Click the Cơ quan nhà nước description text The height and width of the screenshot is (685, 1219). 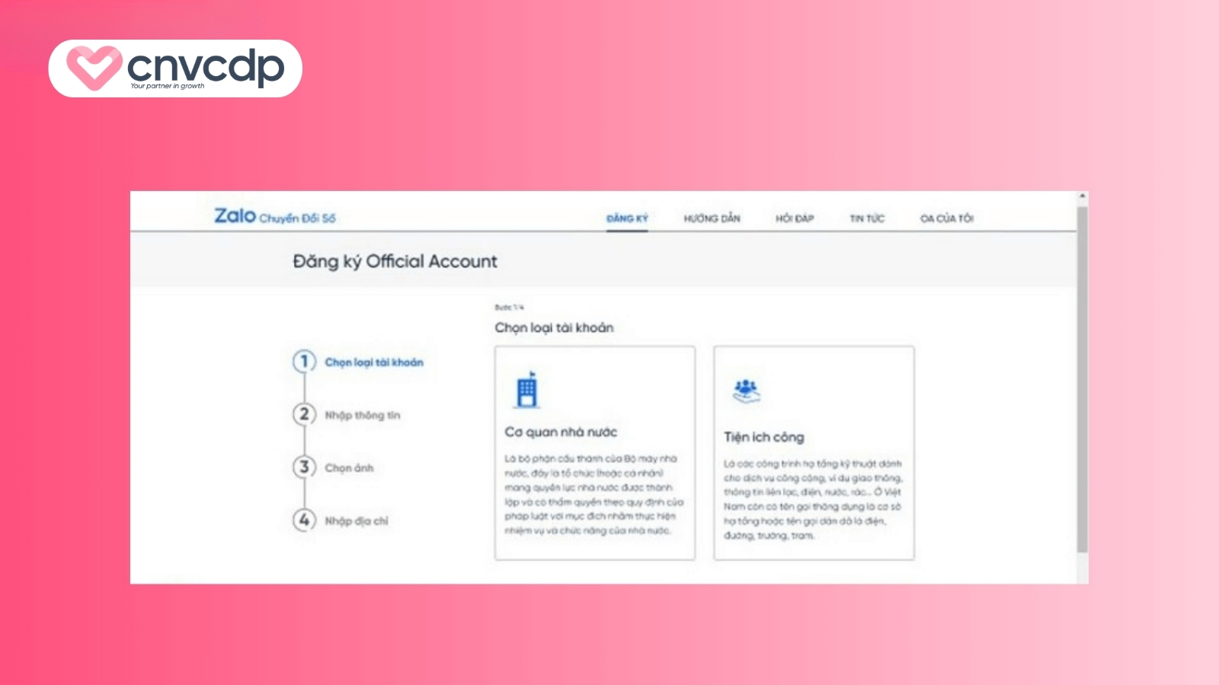click(x=594, y=495)
